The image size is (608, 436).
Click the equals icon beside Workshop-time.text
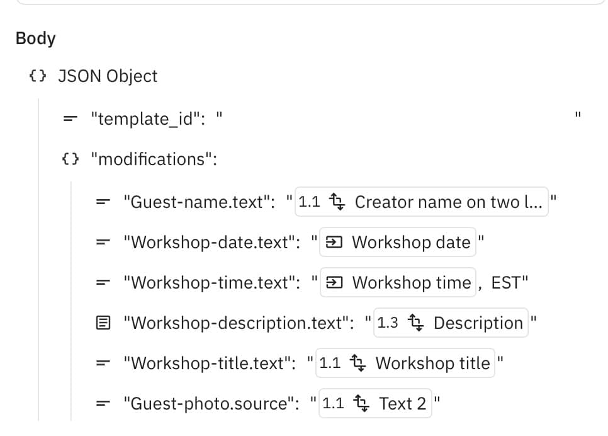[102, 283]
